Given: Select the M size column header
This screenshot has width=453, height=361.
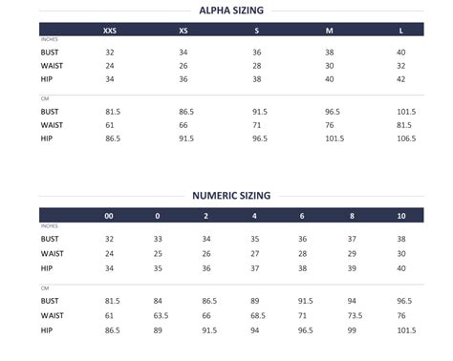Looking at the screenshot, I should pos(329,31).
